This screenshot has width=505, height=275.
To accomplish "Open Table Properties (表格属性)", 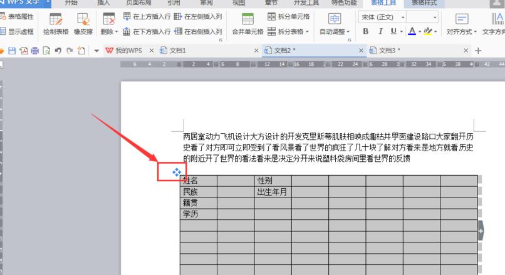I will 17,16.
